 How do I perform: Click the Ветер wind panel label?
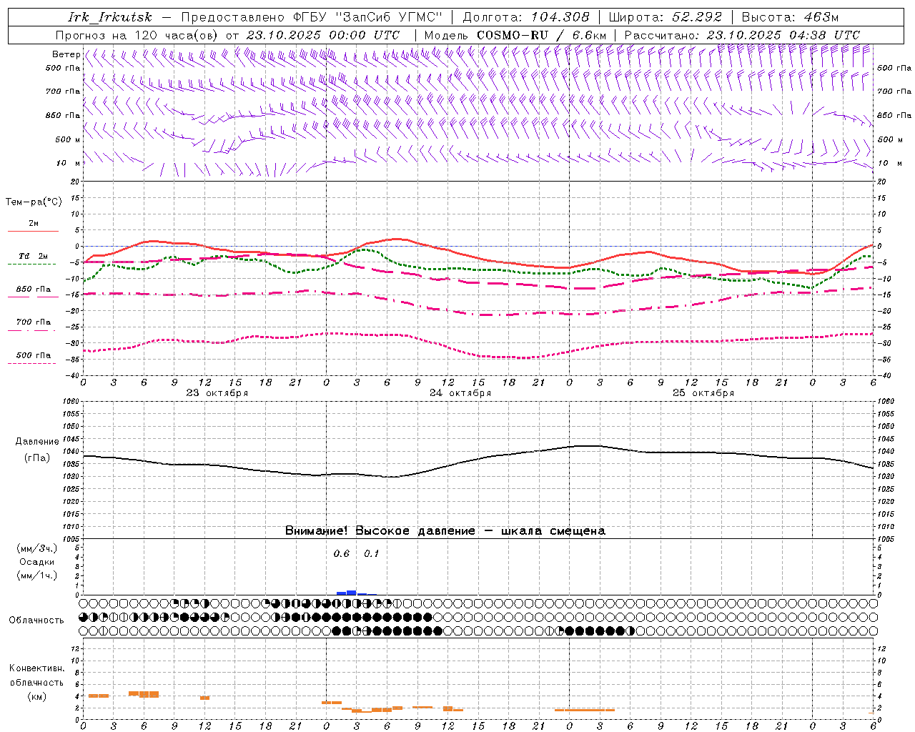(66, 54)
